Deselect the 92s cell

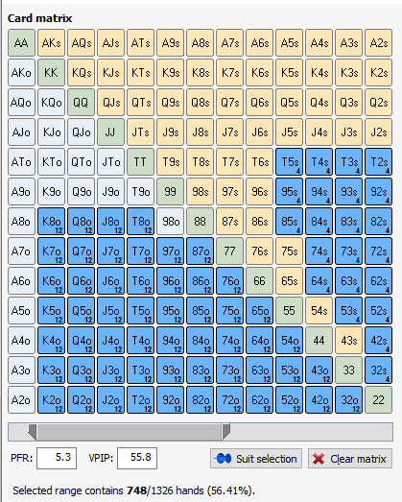point(379,192)
